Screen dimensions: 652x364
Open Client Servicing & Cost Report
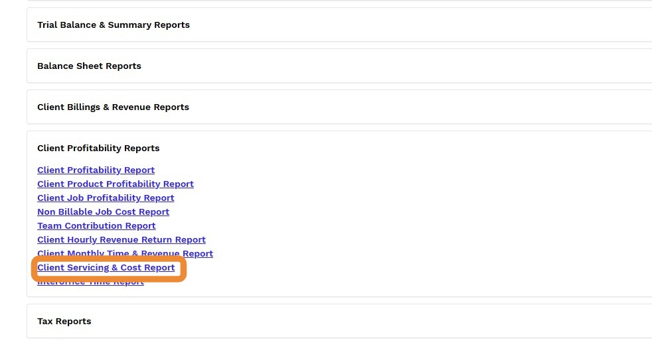tap(106, 268)
